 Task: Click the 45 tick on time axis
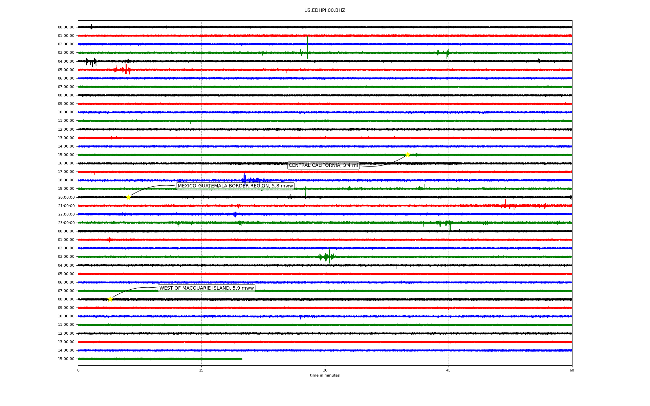pos(449,370)
